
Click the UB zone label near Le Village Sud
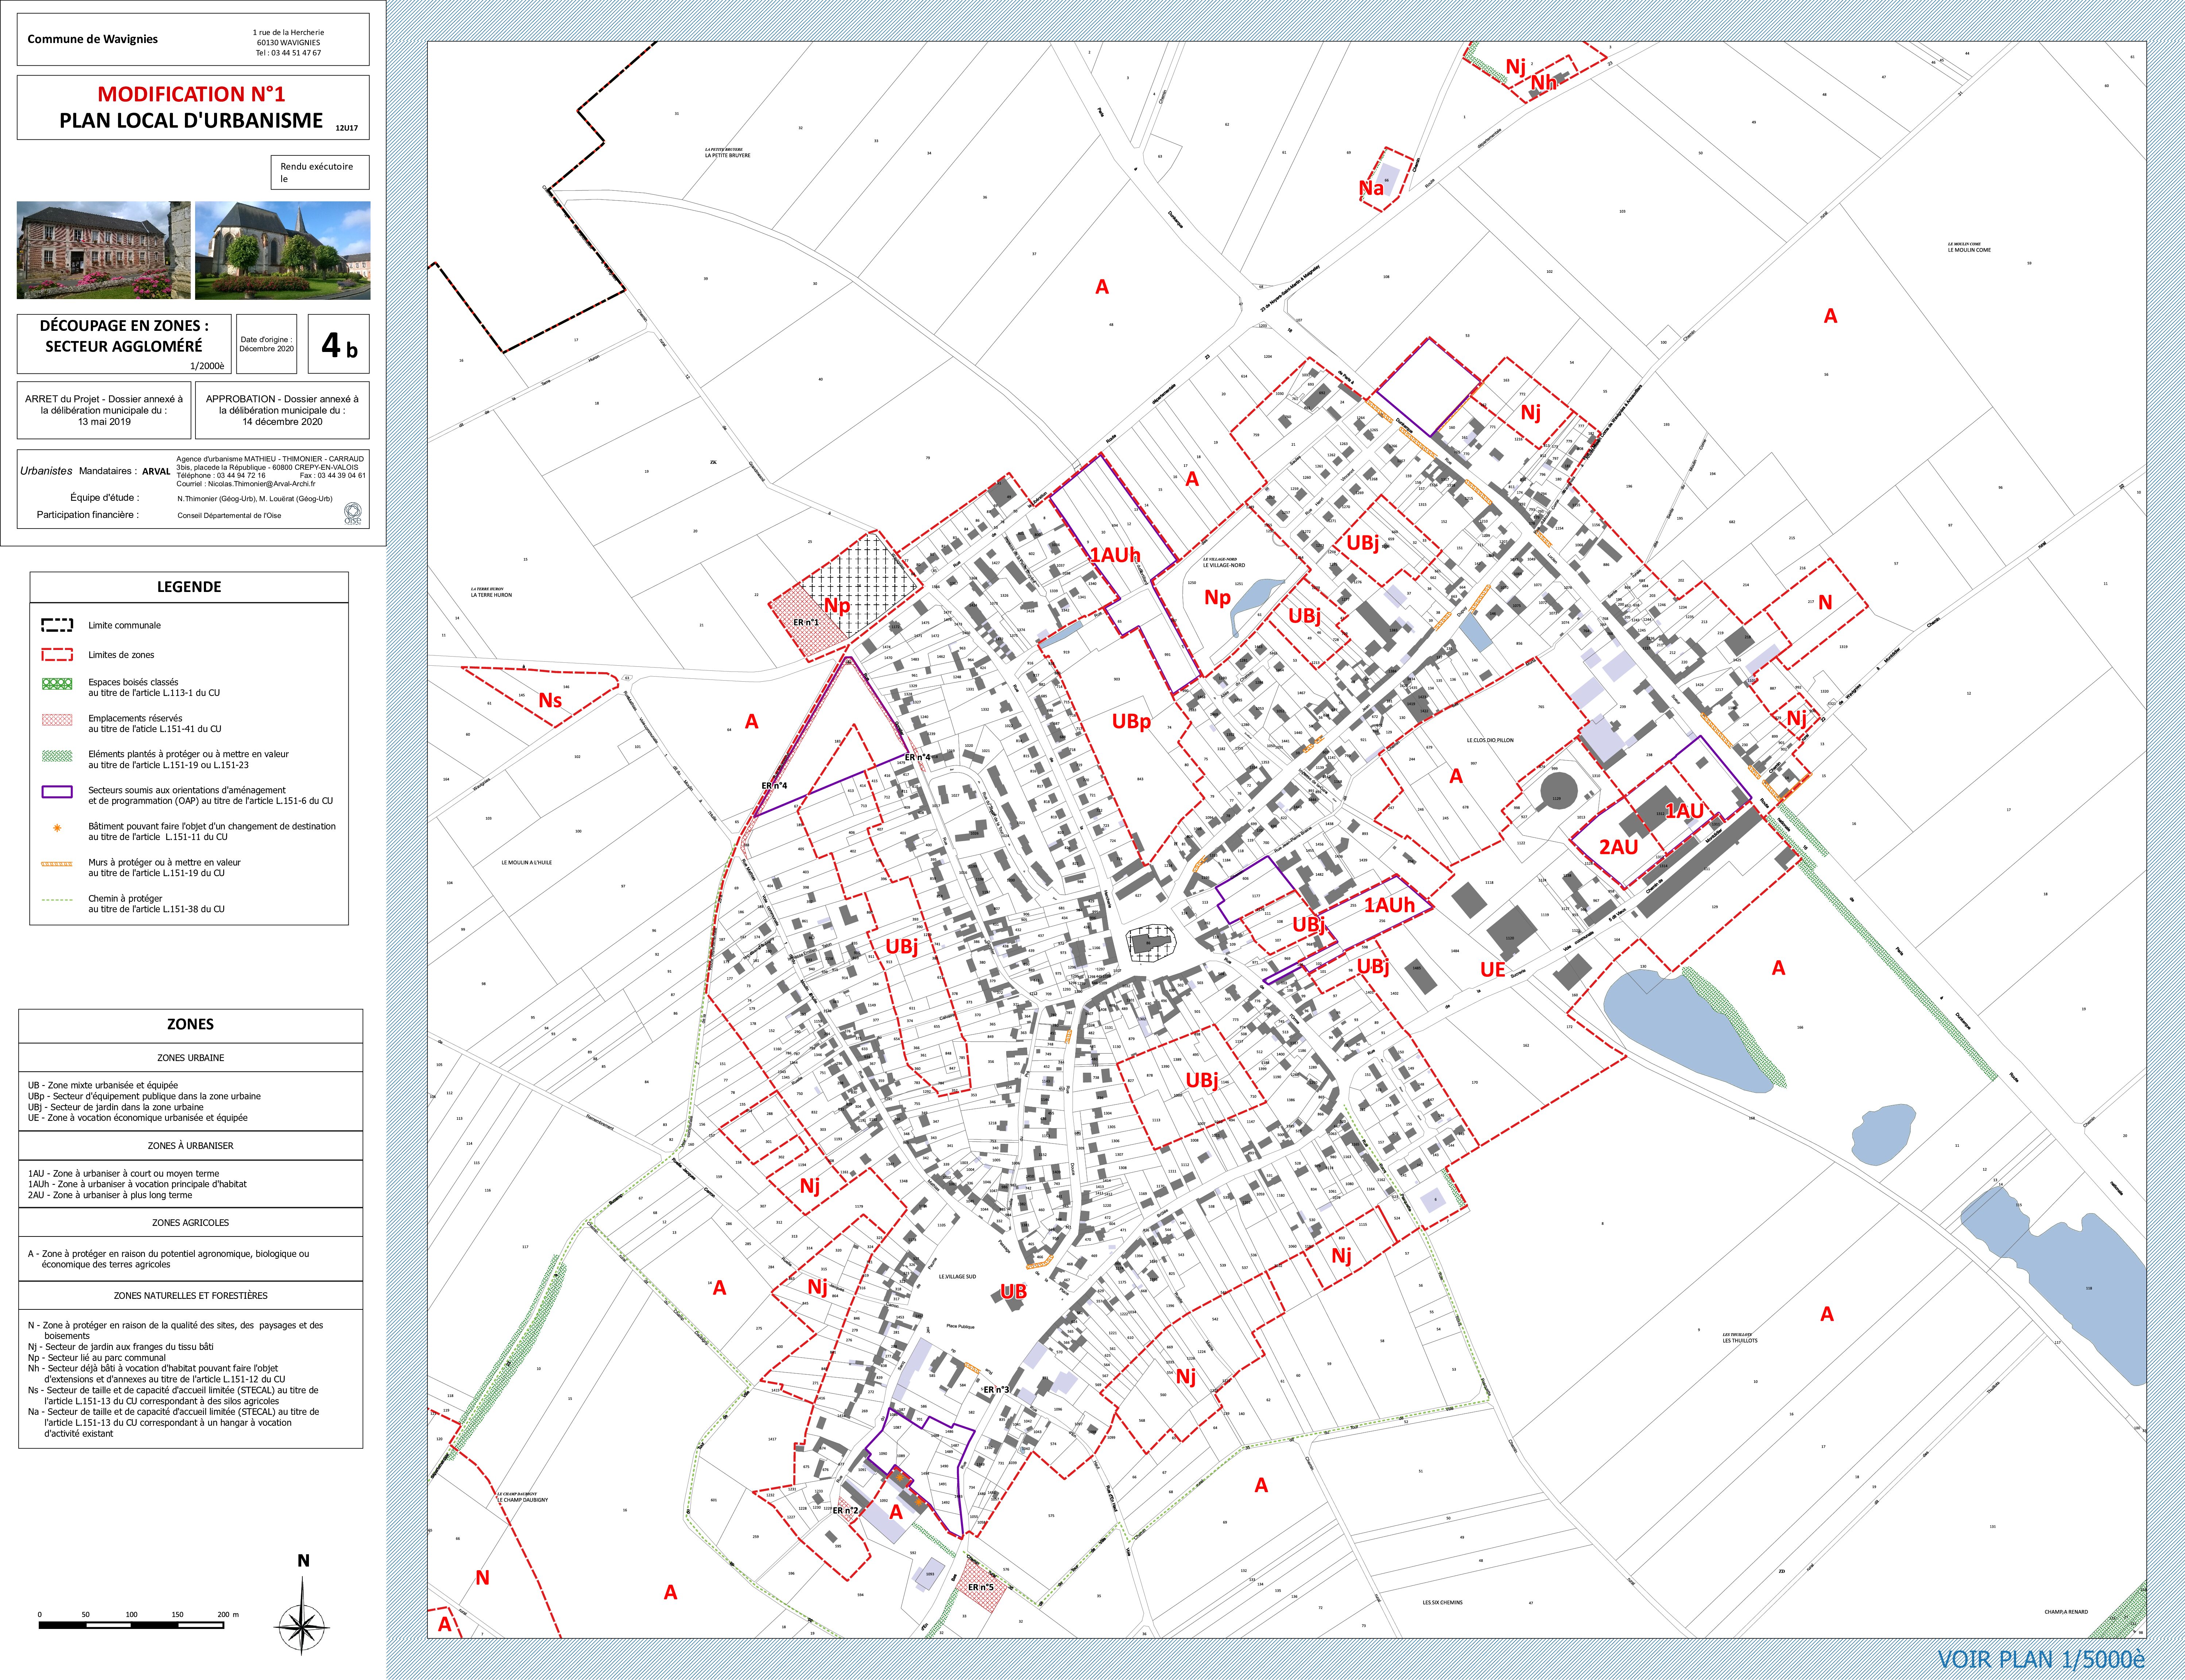tap(1013, 1292)
